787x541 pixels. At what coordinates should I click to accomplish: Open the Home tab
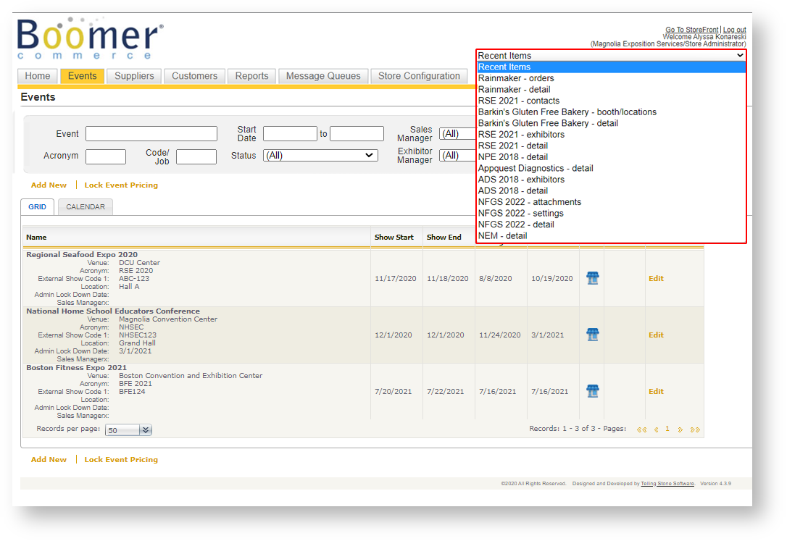pyautogui.click(x=38, y=76)
